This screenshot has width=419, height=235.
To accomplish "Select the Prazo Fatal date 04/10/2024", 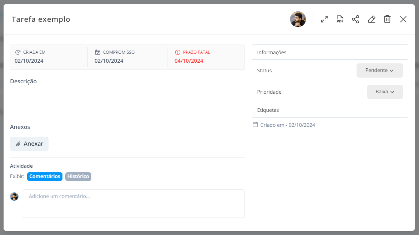I will click(x=189, y=61).
